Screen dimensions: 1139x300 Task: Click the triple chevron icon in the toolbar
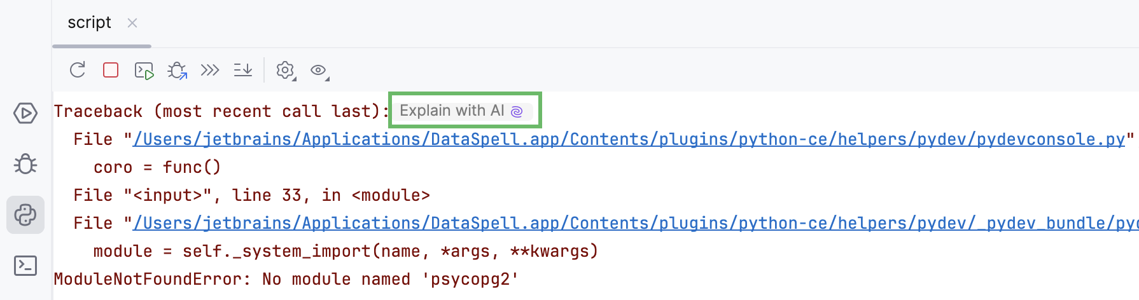210,70
